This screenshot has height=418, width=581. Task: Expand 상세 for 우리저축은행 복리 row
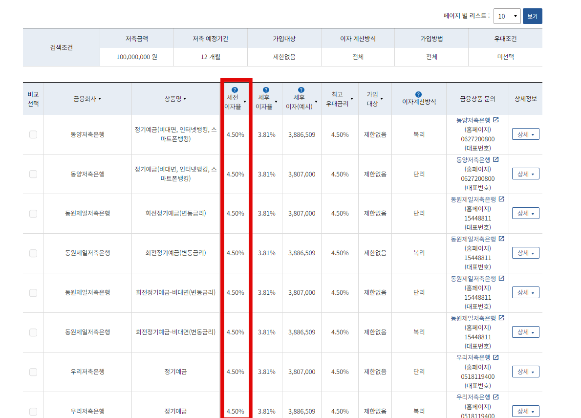525,411
